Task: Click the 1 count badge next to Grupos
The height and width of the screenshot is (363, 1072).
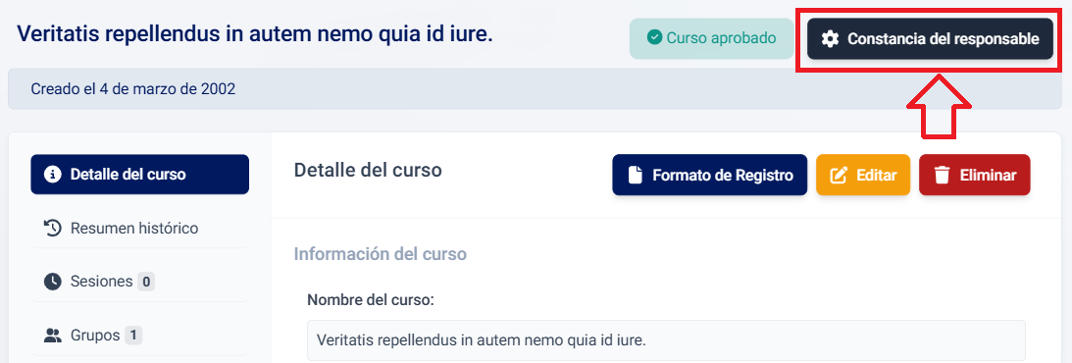Action: pyautogui.click(x=133, y=336)
